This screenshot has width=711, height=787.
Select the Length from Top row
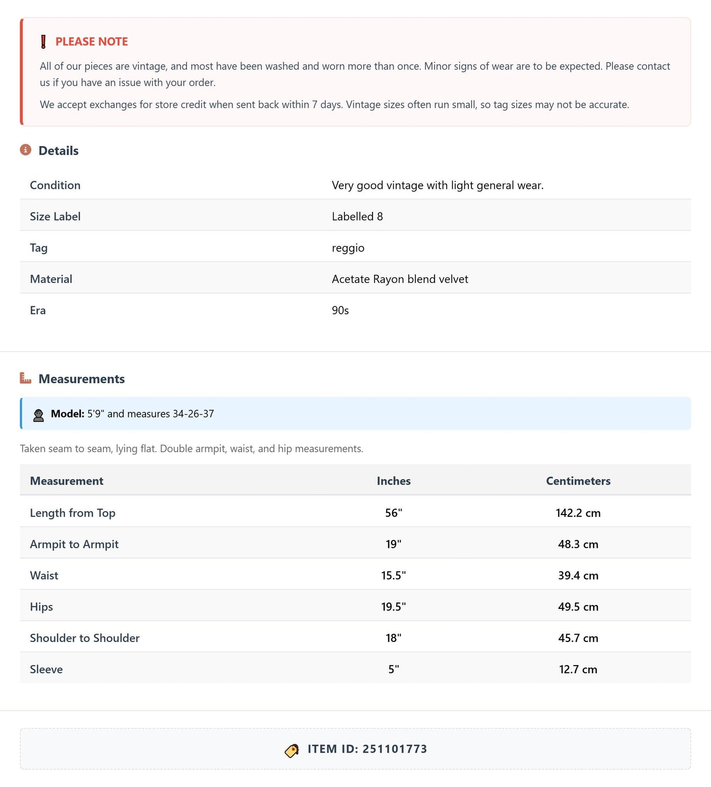[x=355, y=513]
